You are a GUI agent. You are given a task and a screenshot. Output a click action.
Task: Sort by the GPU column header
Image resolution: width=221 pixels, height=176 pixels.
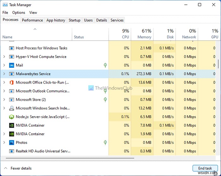tap(209, 35)
